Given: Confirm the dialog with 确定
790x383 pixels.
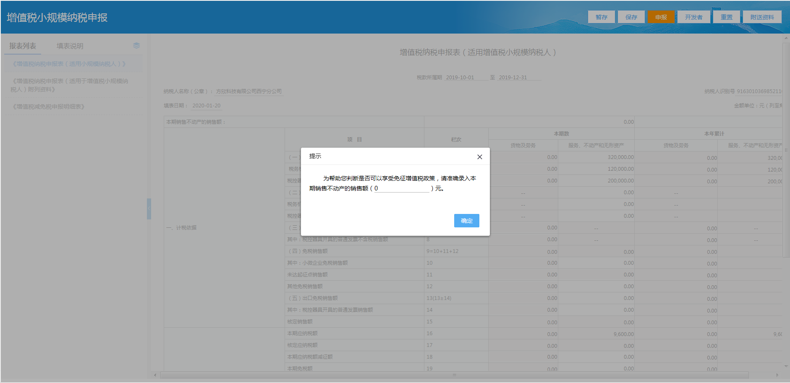Looking at the screenshot, I should click(x=466, y=221).
